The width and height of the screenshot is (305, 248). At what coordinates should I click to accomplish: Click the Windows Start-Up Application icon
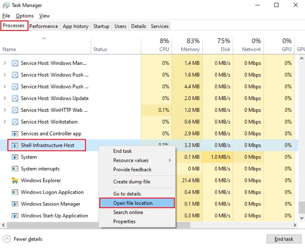point(15,216)
